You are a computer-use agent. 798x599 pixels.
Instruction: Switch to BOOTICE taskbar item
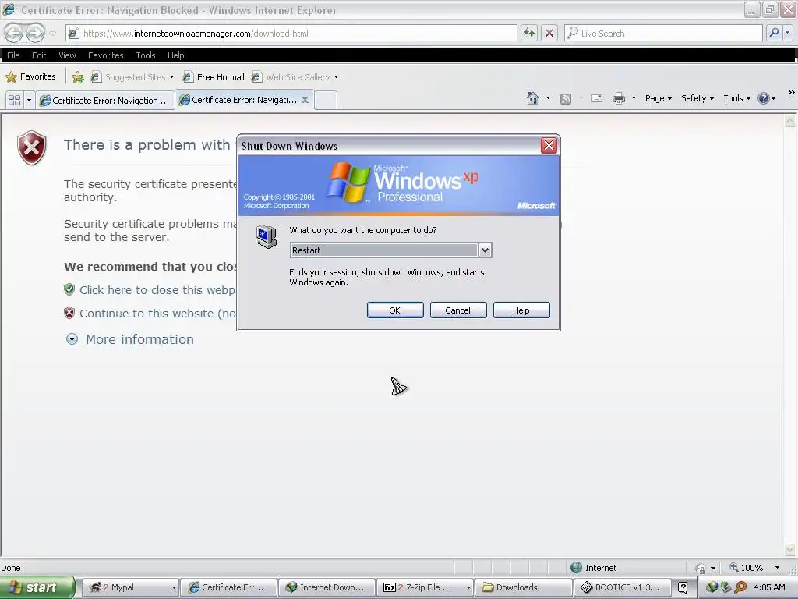[x=621, y=587]
